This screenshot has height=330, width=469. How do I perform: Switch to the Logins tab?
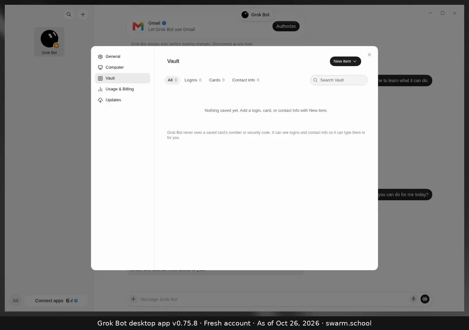[193, 80]
